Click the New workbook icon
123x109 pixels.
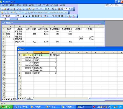point(2,9)
